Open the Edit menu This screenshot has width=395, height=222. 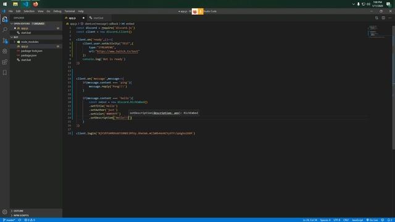[18, 11]
